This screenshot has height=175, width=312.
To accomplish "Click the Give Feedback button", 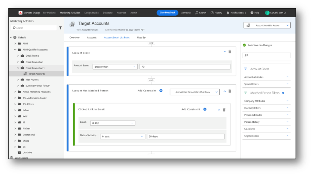I will click(167, 13).
